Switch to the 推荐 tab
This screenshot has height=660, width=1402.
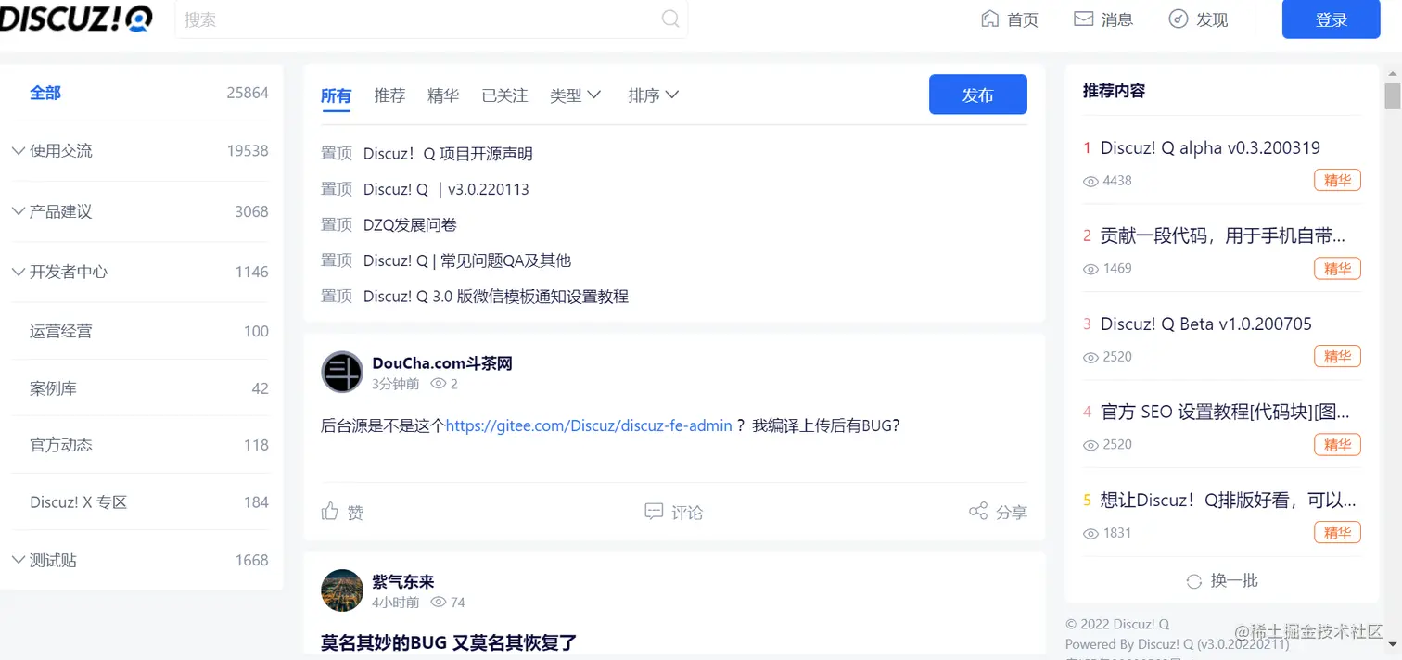point(389,95)
